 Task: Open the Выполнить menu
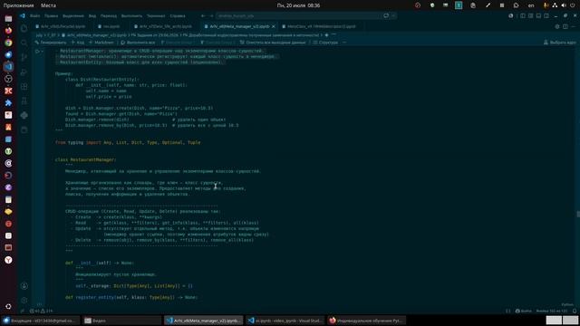(131, 16)
